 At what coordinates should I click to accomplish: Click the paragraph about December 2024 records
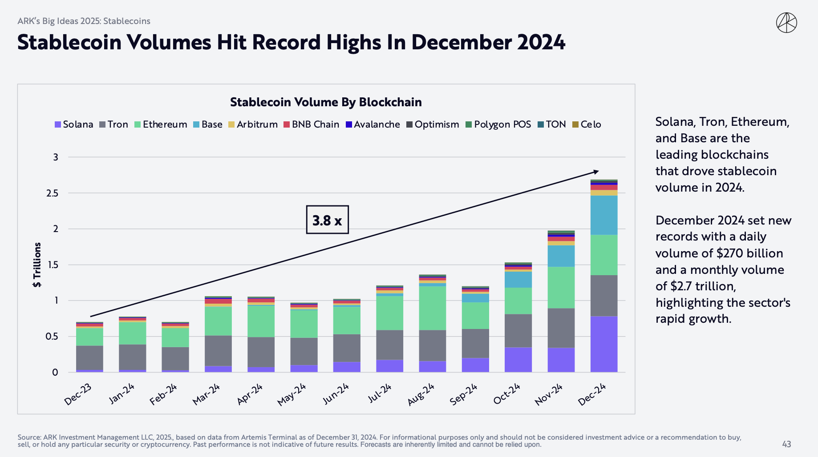(x=723, y=270)
